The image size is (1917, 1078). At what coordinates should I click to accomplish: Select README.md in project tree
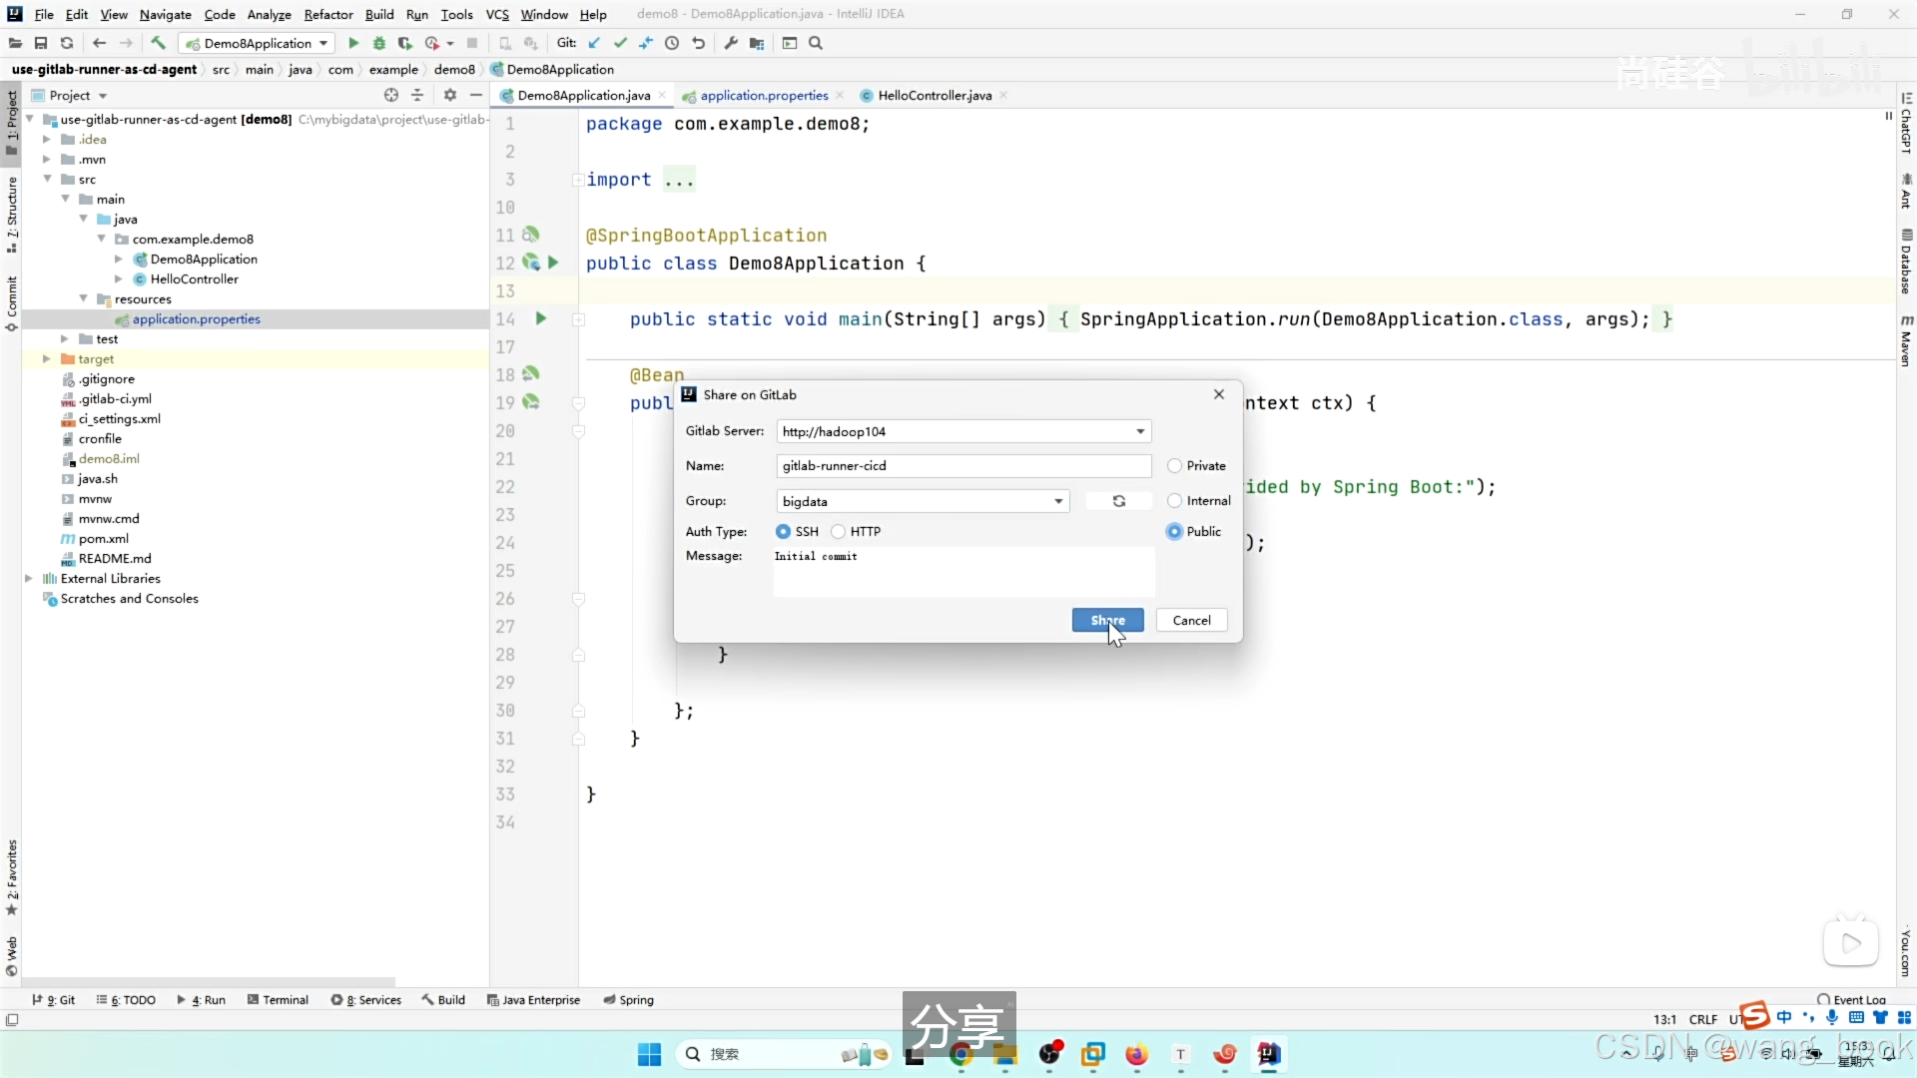(x=115, y=558)
